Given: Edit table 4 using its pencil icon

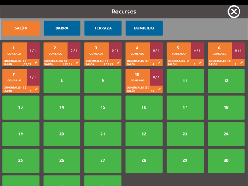Looking at the screenshot, I should tap(159, 62).
